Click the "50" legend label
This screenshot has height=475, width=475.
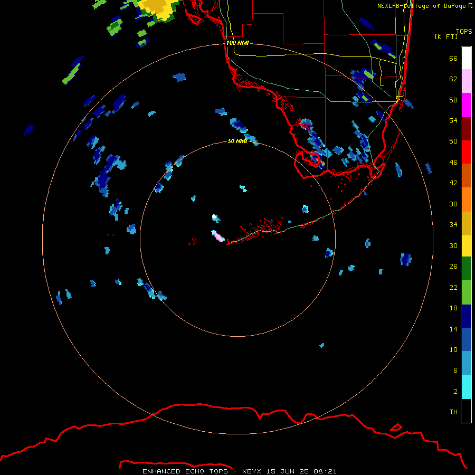(453, 141)
